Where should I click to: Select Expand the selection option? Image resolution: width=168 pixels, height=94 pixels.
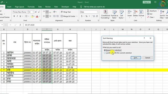113,50
